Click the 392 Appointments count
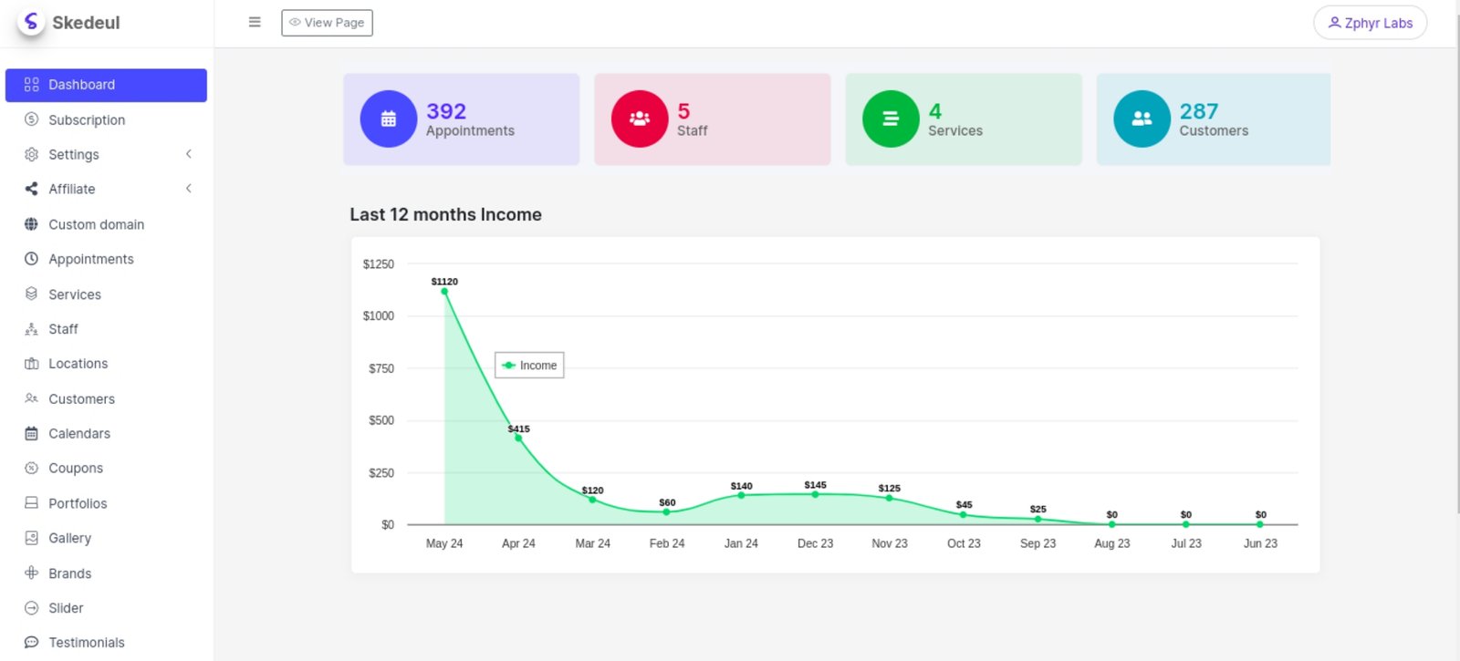Image resolution: width=1460 pixels, height=661 pixels. (x=446, y=111)
